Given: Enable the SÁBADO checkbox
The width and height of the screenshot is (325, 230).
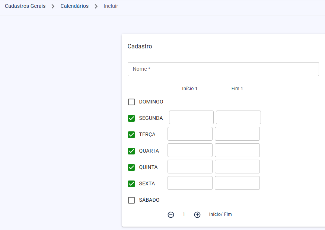Looking at the screenshot, I should click(131, 200).
